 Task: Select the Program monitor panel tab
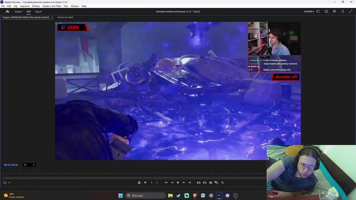pos(26,17)
